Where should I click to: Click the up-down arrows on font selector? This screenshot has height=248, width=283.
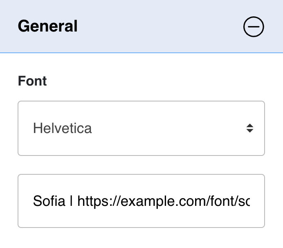tap(250, 128)
